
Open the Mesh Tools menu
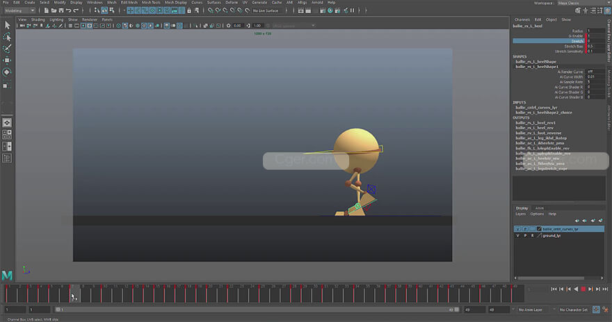(151, 3)
